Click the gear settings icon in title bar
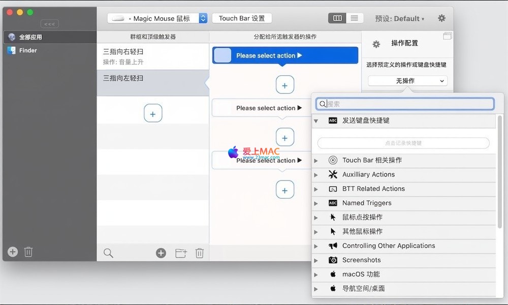The image size is (508, 305). (x=441, y=18)
